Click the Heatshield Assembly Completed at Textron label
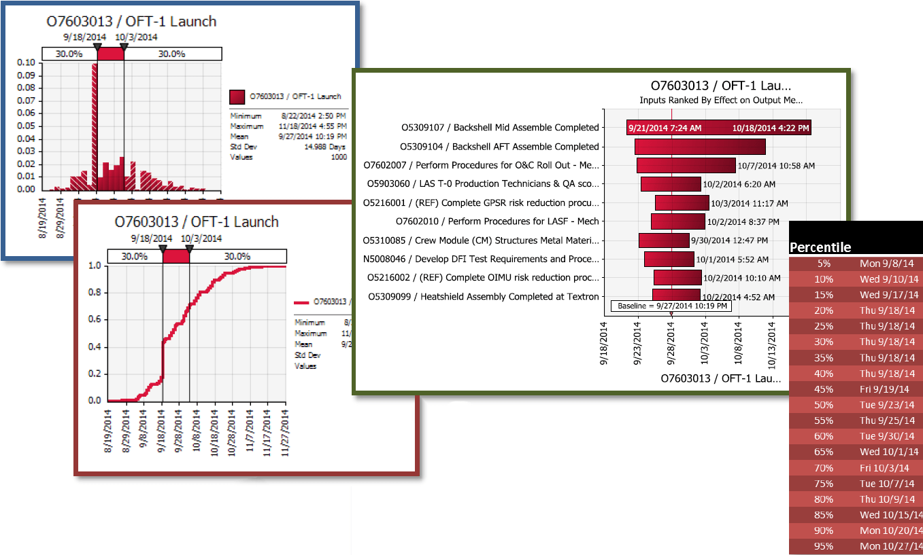The height and width of the screenshot is (555, 923). point(484,296)
